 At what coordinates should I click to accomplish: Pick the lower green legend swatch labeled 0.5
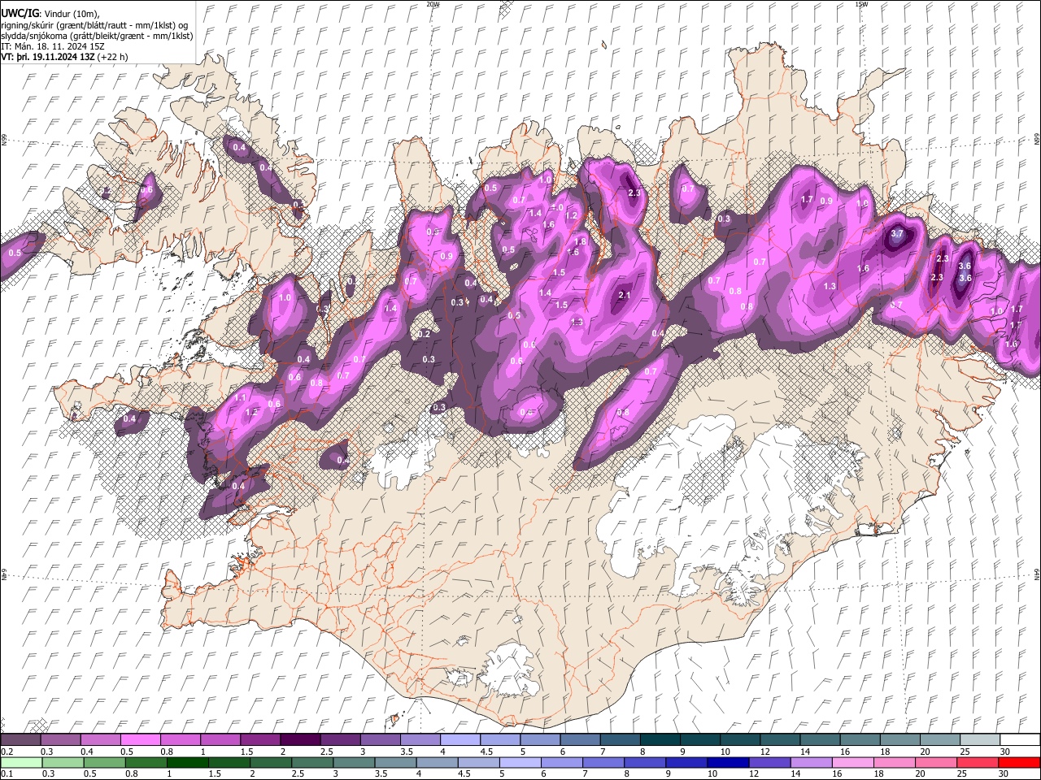point(104,762)
